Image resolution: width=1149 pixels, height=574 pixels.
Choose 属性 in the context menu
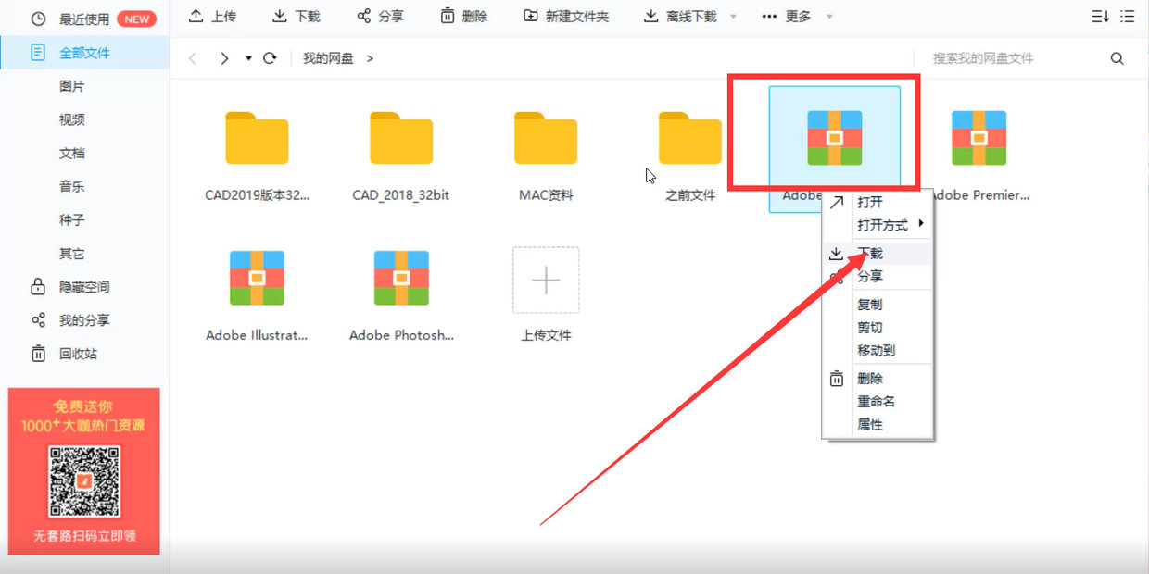coord(877,424)
